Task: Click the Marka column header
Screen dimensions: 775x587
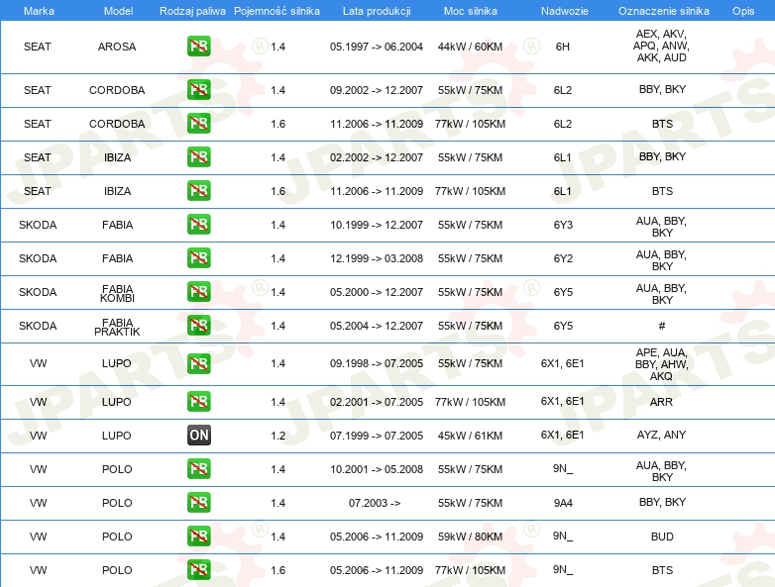Action: (x=39, y=11)
